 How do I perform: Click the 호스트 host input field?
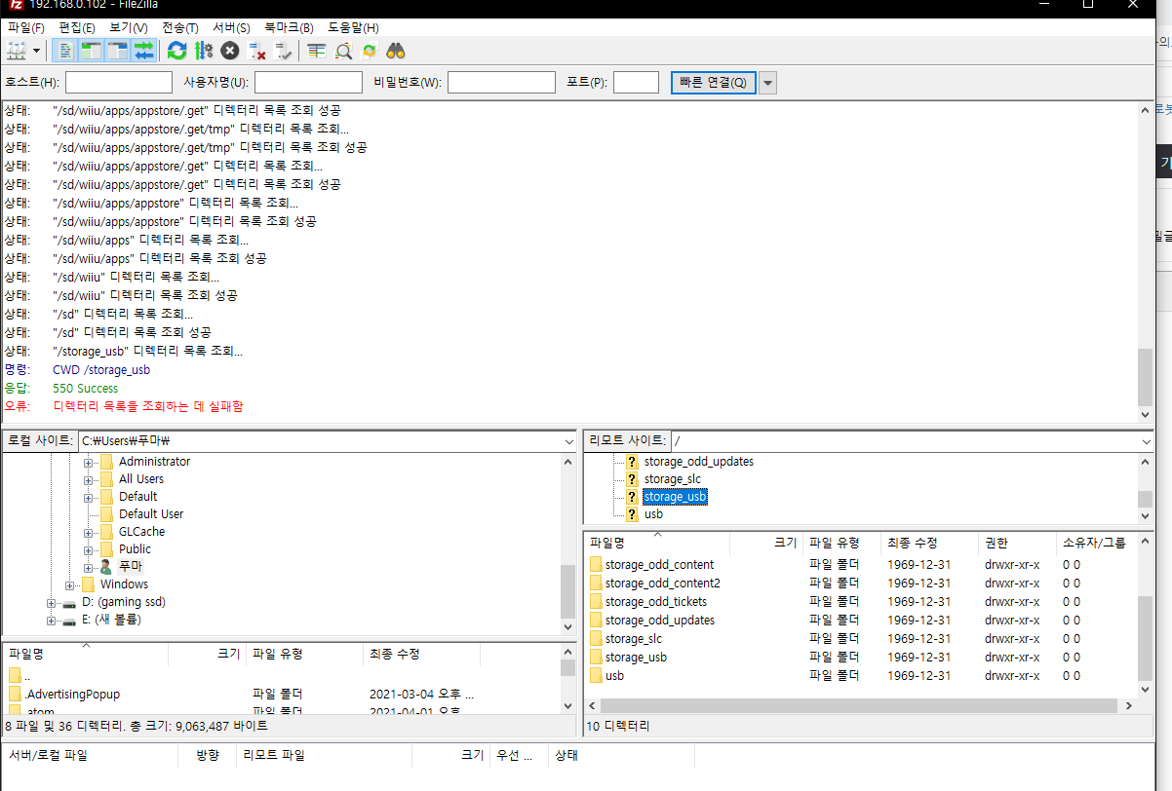pos(119,83)
